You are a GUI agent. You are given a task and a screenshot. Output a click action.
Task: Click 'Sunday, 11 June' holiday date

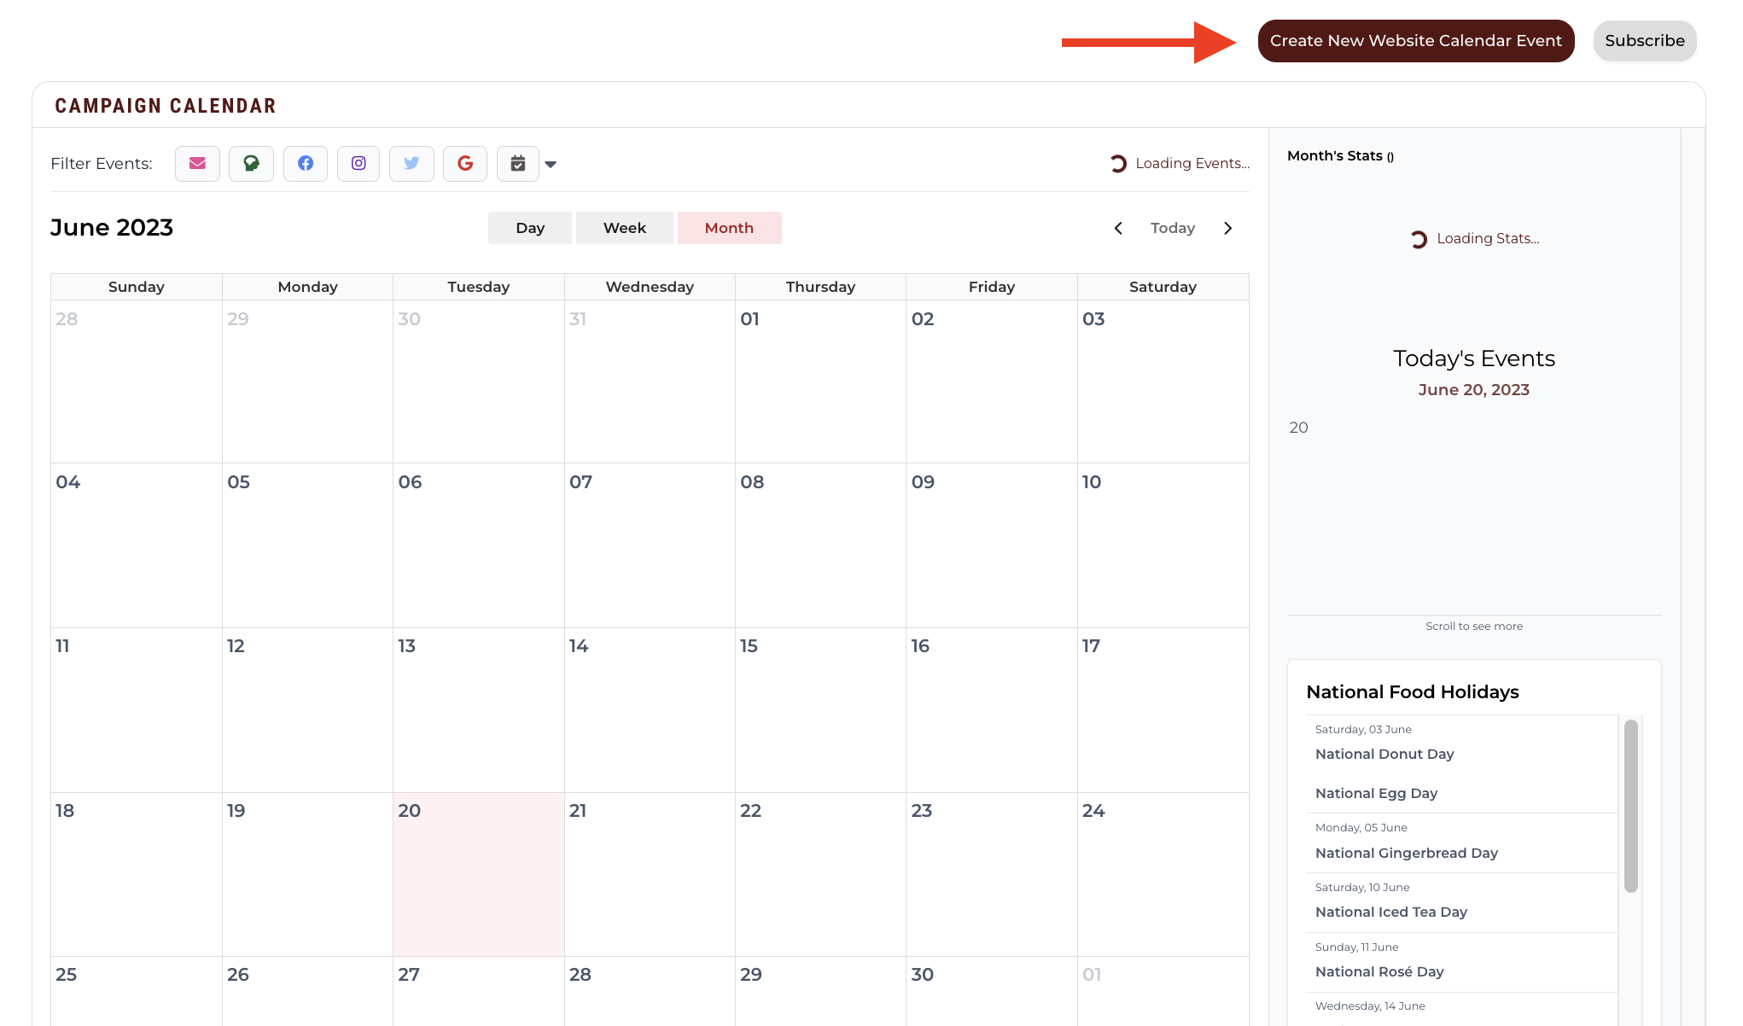tap(1356, 947)
